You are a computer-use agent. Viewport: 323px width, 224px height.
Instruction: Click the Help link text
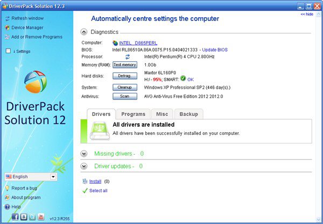(16, 207)
